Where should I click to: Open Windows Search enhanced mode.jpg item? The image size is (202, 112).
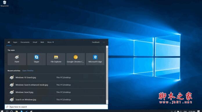tap(56, 85)
